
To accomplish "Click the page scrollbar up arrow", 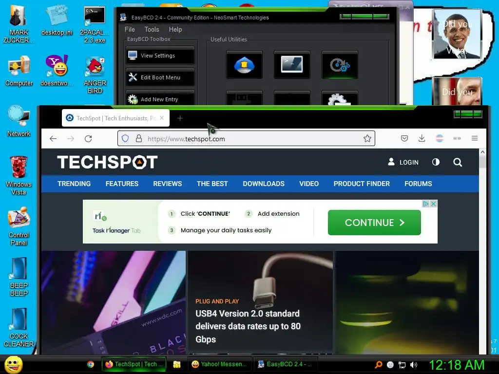I will [x=482, y=152].
